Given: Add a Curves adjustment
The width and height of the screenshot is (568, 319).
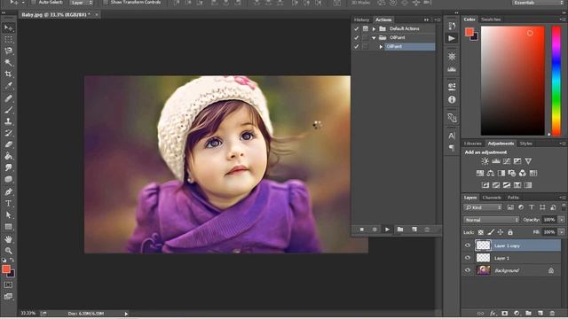Looking at the screenshot, I should click(x=507, y=161).
